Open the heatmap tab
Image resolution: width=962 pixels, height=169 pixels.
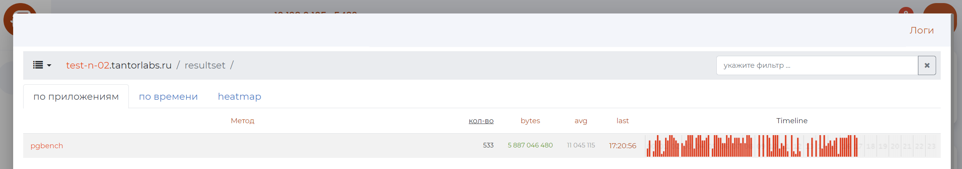pos(239,97)
